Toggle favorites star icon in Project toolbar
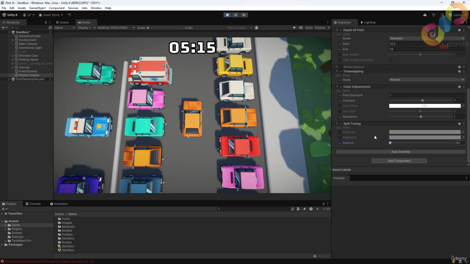Viewport: 470px width, 264px height. pyautogui.click(x=317, y=209)
